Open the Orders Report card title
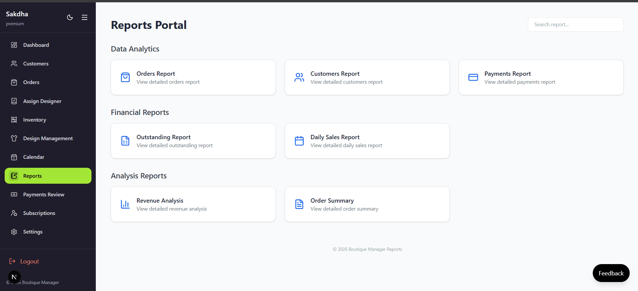The image size is (638, 291). (x=156, y=74)
